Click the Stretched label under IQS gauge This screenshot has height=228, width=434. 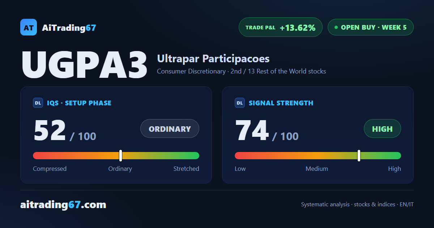click(186, 169)
